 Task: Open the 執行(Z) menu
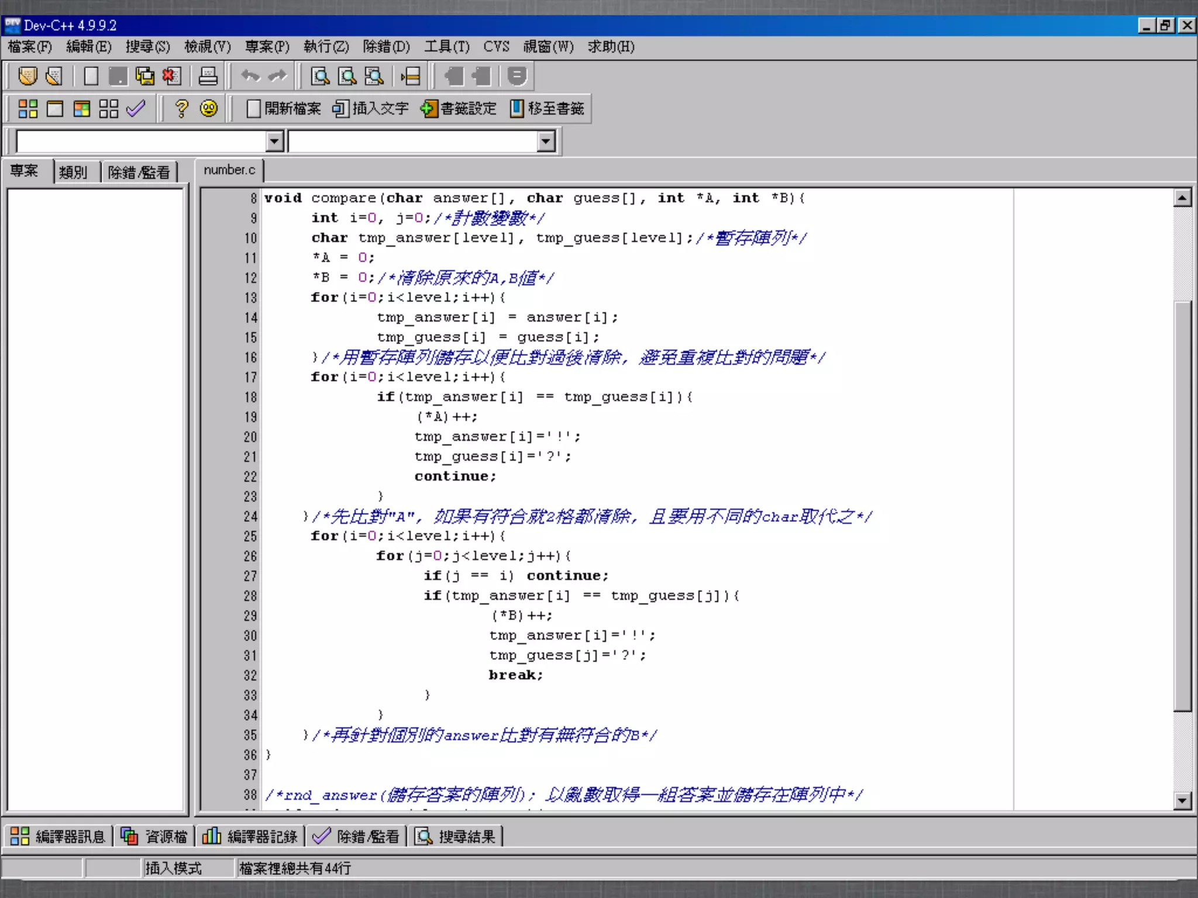[326, 47]
